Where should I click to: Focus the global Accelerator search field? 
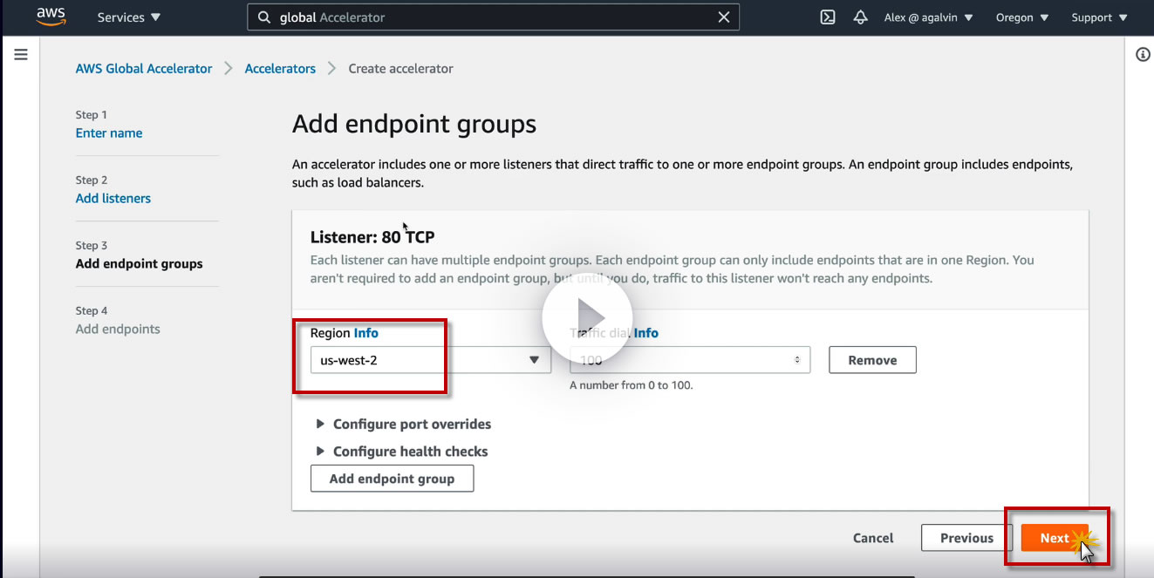pyautogui.click(x=494, y=17)
